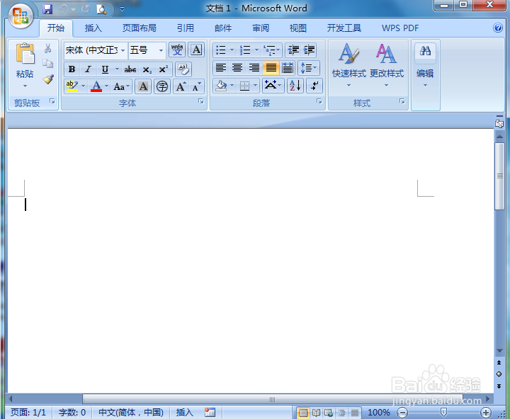Customize quick access toolbar dropdown
Screen dimensions: 510x419
click(122, 9)
